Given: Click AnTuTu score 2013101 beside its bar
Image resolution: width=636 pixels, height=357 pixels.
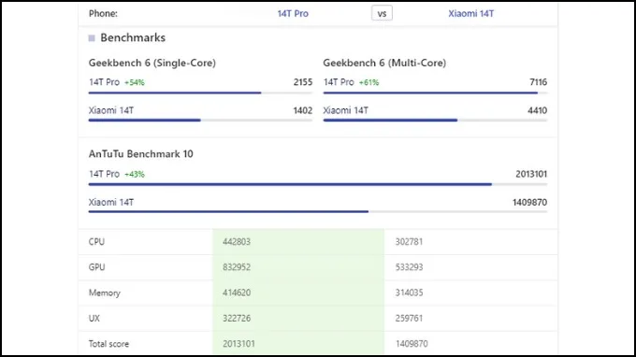Looking at the screenshot, I should (x=531, y=174).
